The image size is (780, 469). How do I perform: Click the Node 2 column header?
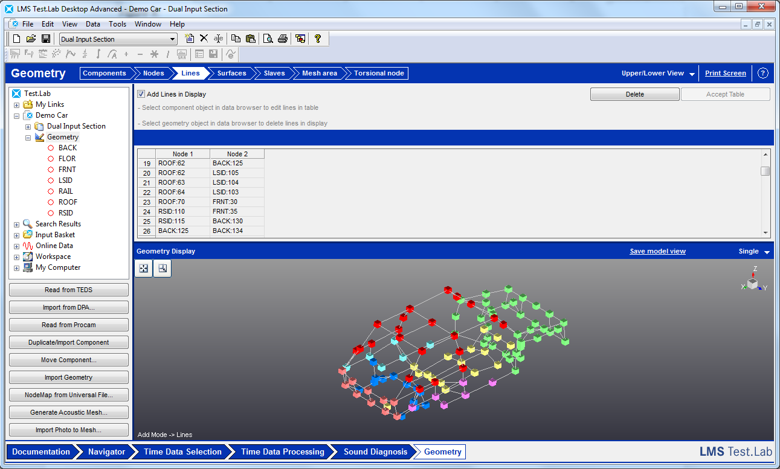click(237, 154)
